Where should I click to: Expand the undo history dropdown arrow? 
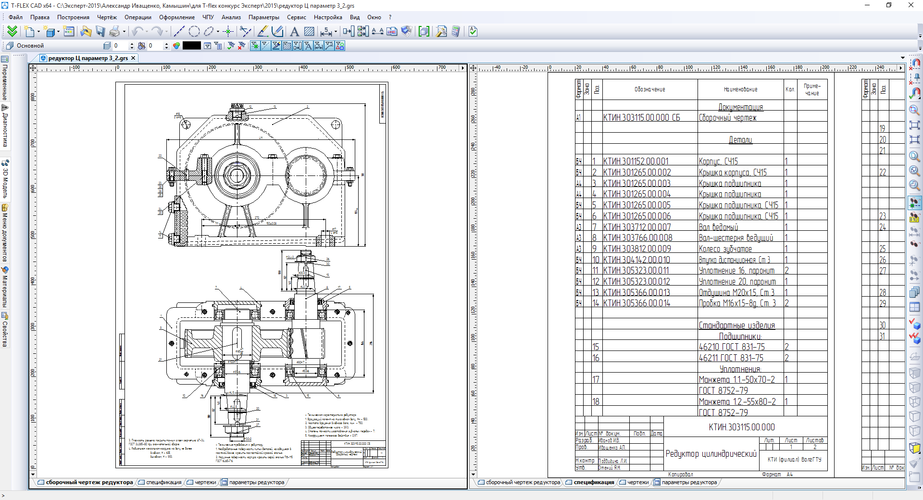point(147,32)
